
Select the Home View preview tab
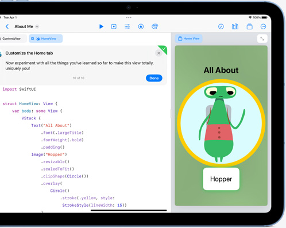pyautogui.click(x=189, y=38)
